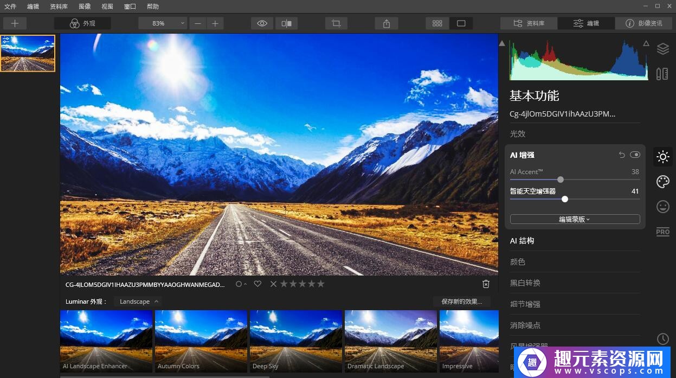Adjust the 智能天空增强器 slider handle

pyautogui.click(x=565, y=199)
